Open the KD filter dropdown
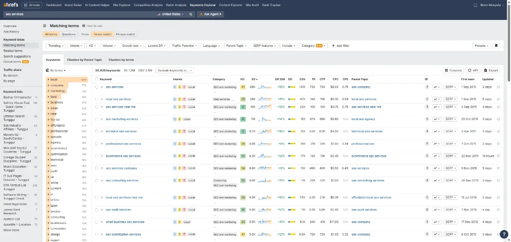 coord(92,46)
